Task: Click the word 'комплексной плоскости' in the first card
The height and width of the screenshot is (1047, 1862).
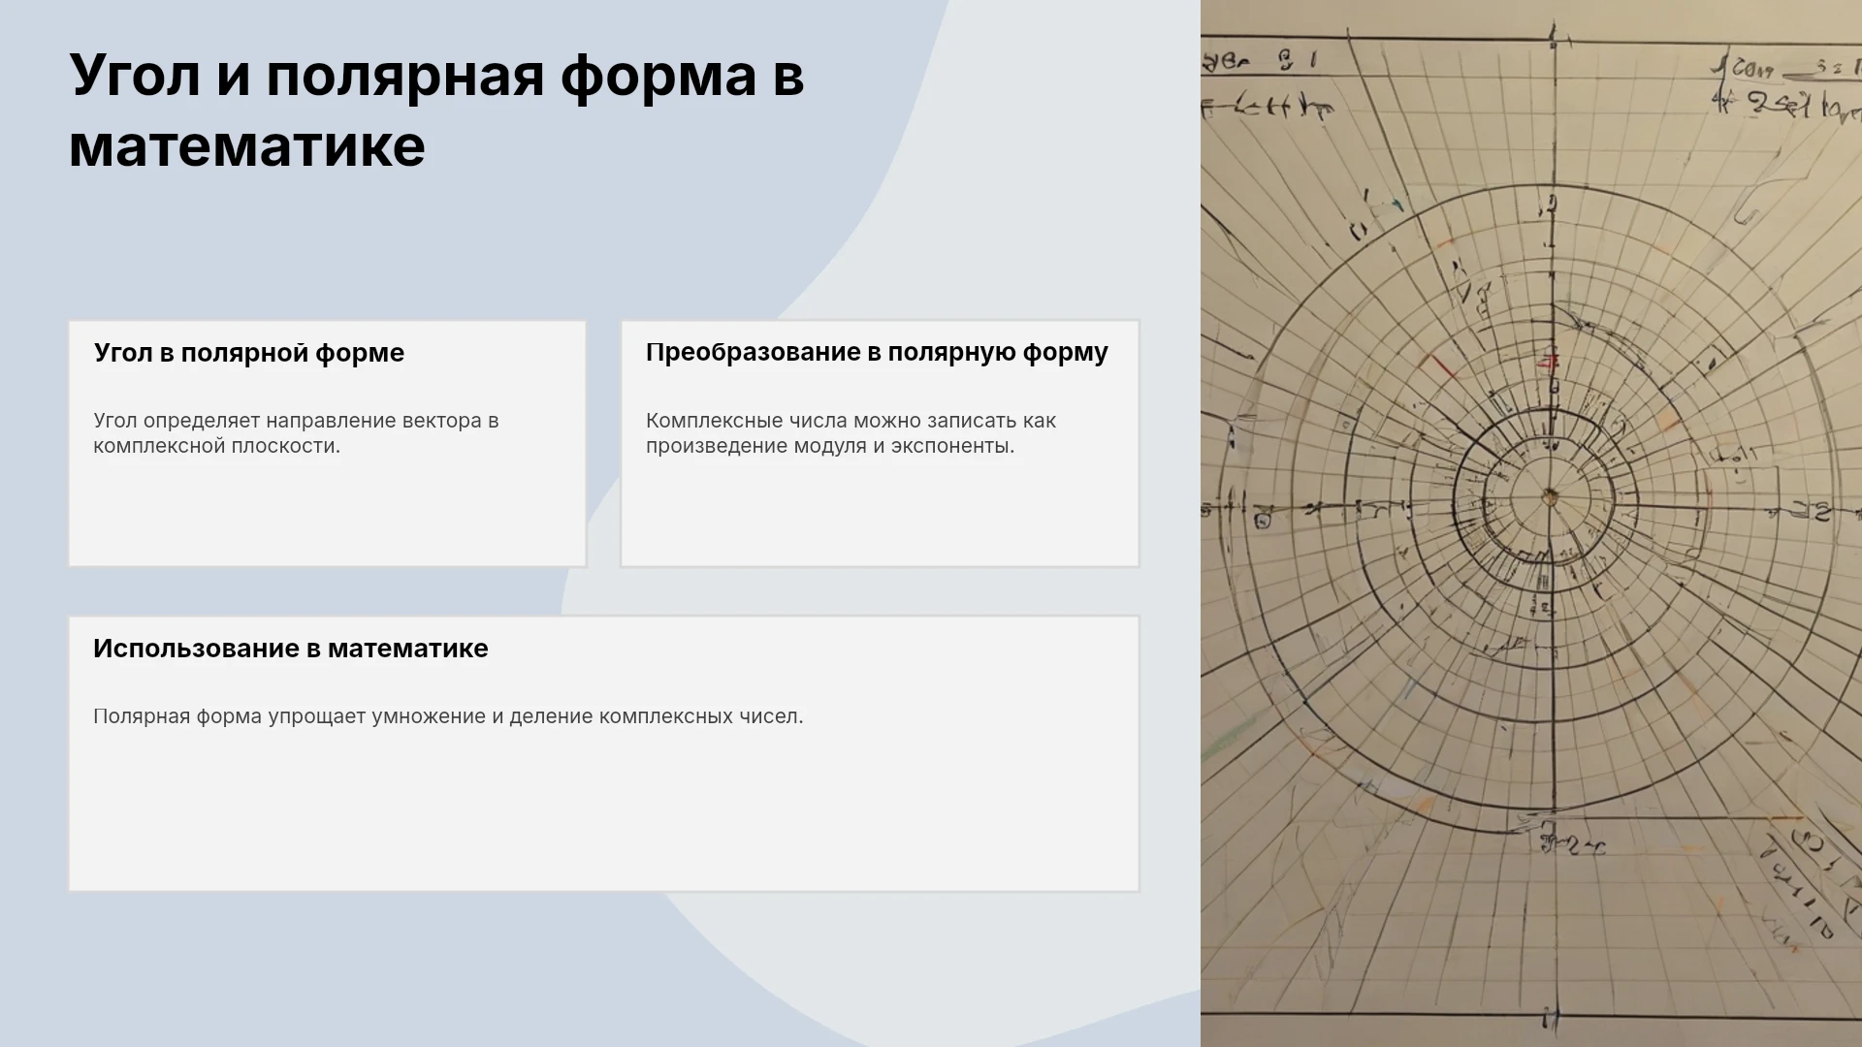Action: tap(214, 446)
